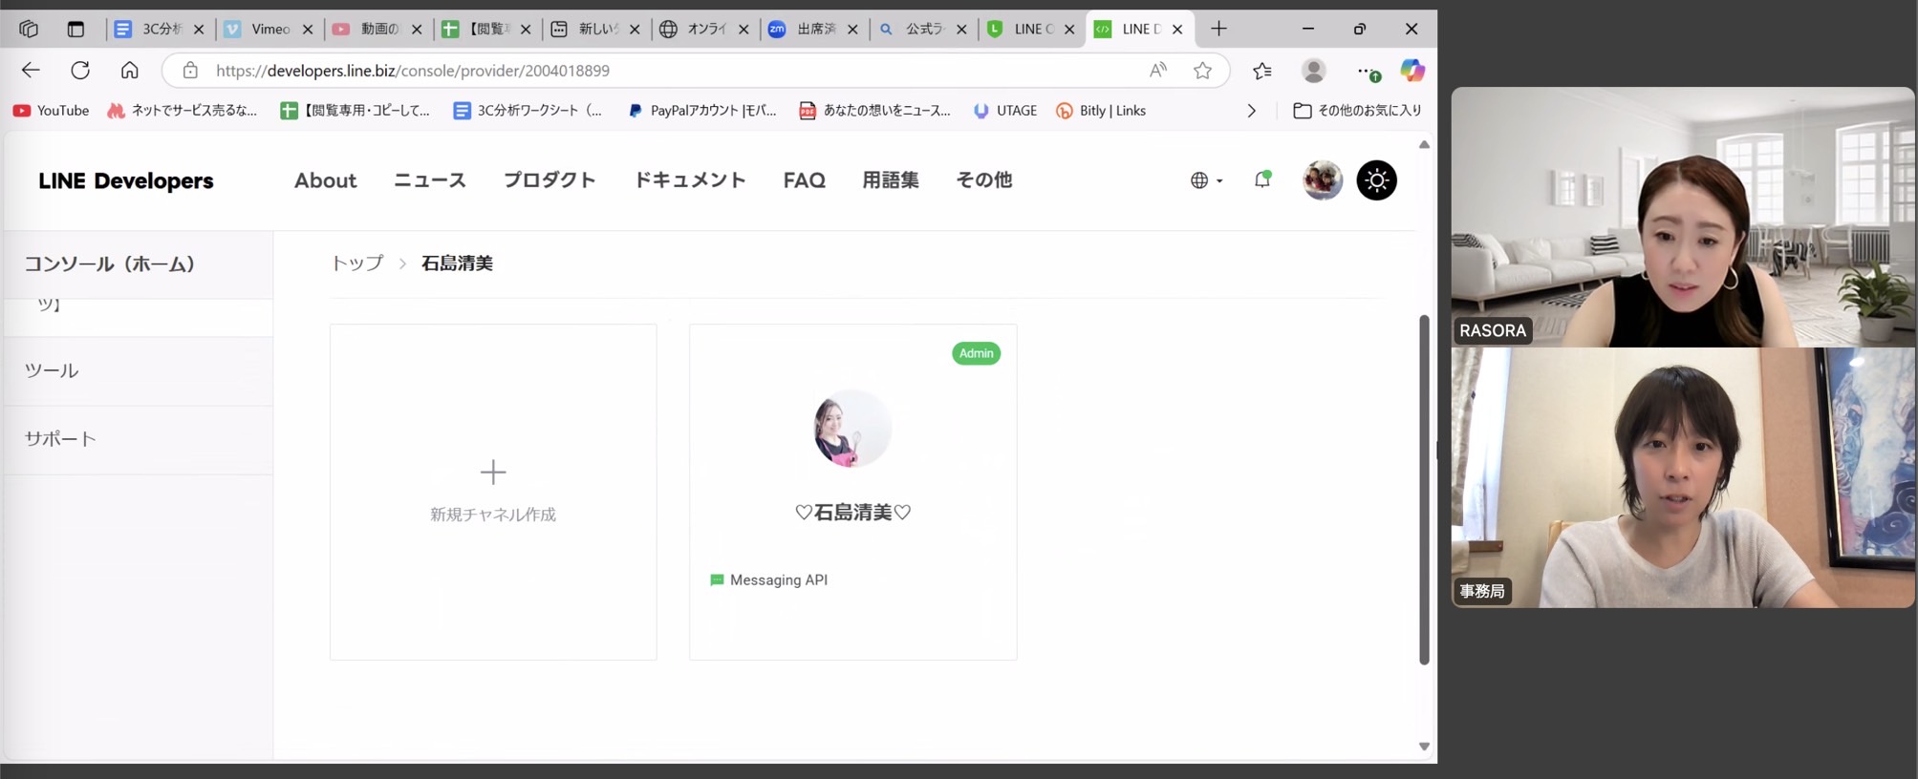The height and width of the screenshot is (779, 1918).
Task: Open the workspaces icon at top left
Action: 29,29
